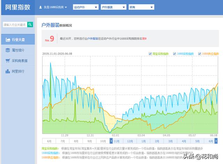223x164 pixels.
Task: Select 9月 on the timeline
Action: [x=90, y=141]
